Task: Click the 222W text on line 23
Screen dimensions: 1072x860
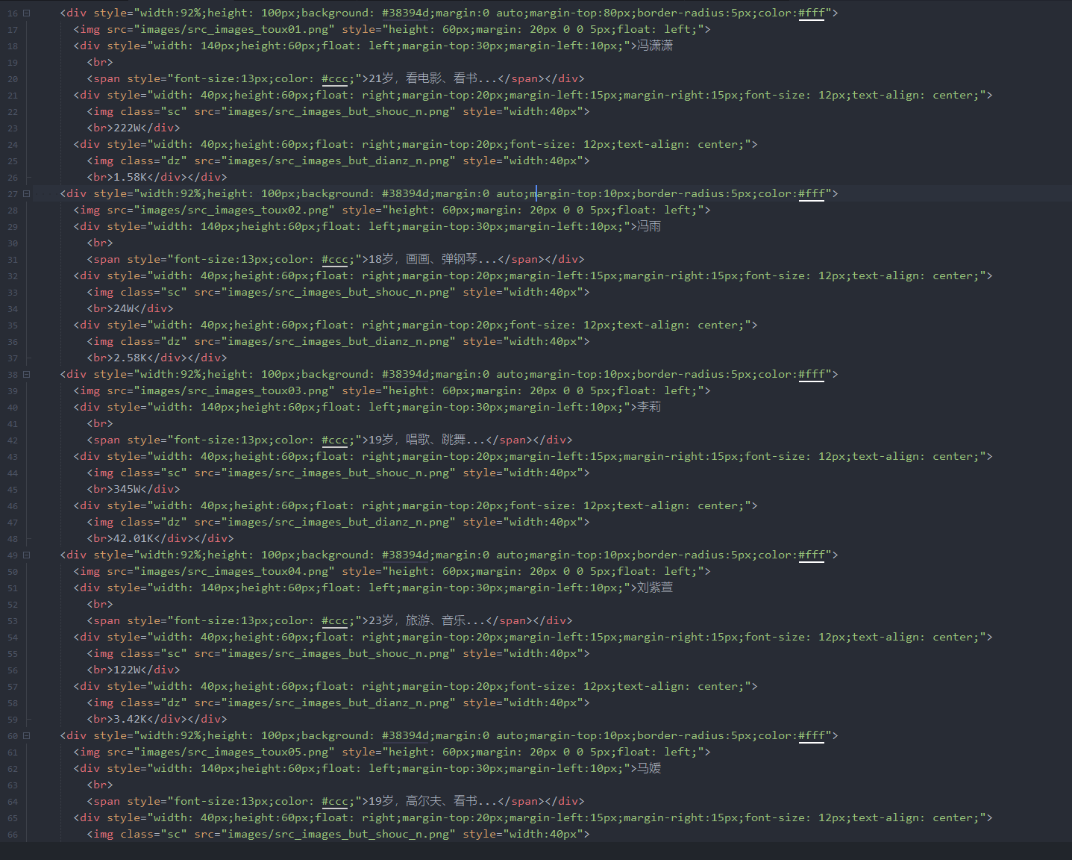Action: [127, 128]
